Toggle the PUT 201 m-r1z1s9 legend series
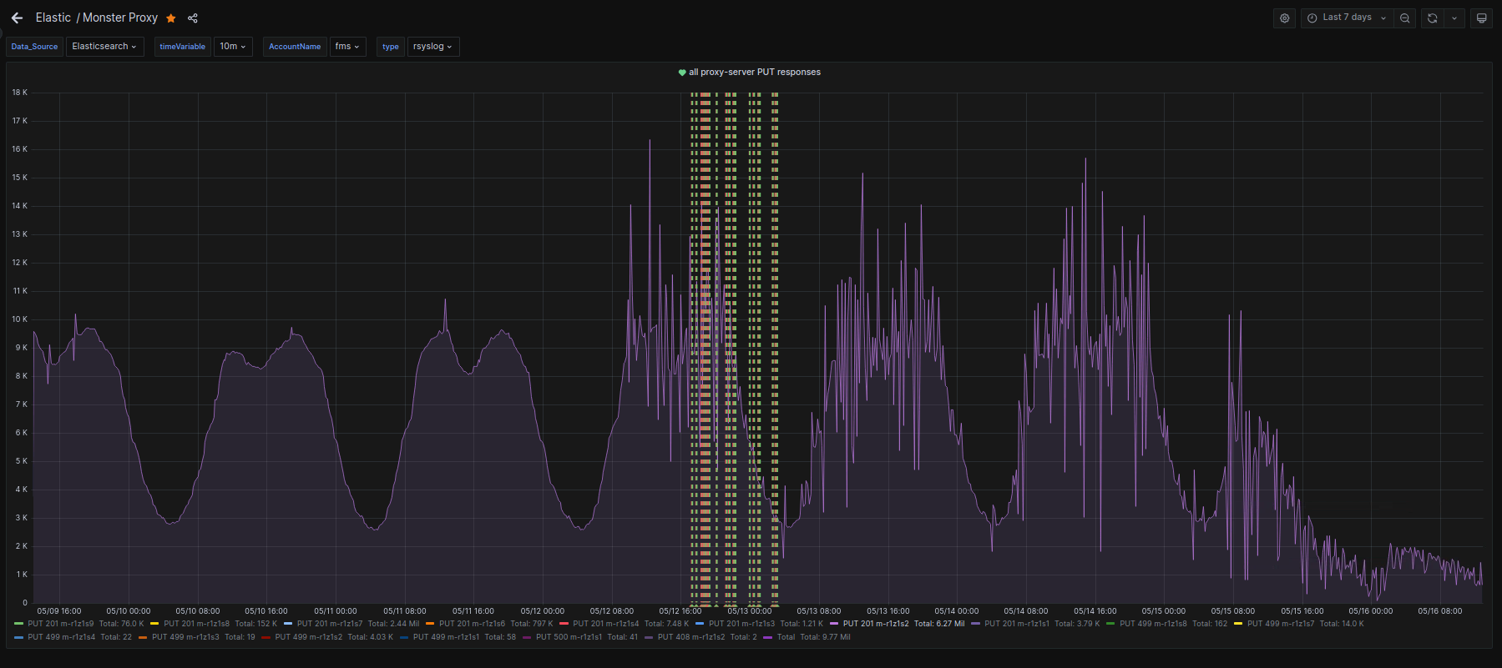Image resolution: width=1502 pixels, height=668 pixels. [x=60, y=624]
